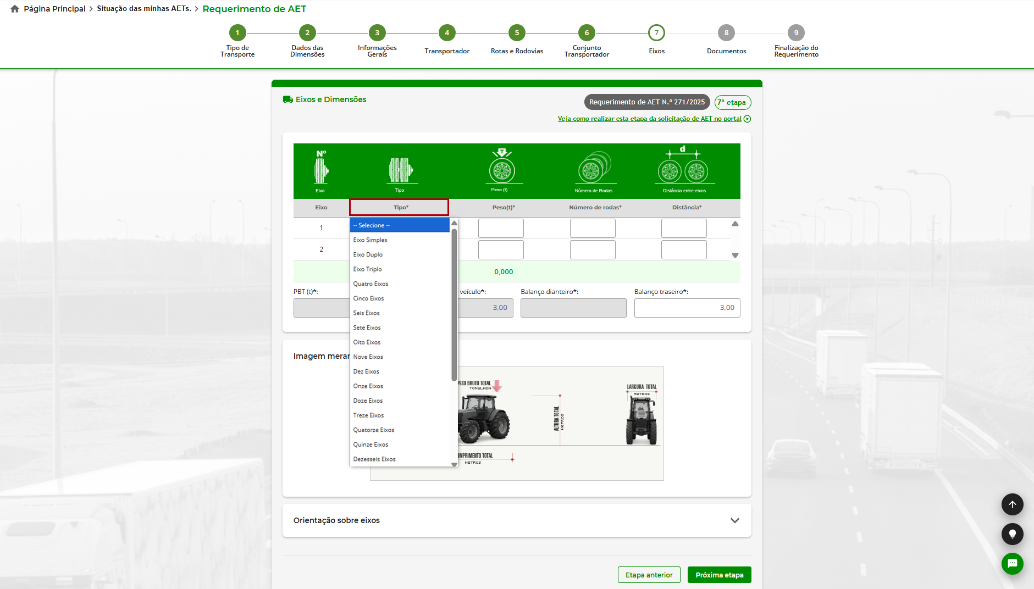1034x589 pixels.
Task: Focus the Balanço traseiro input field
Action: coord(687,308)
